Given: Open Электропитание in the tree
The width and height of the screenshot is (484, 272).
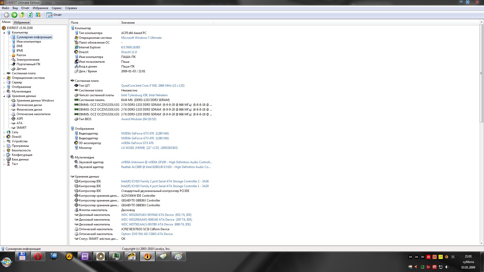Looking at the screenshot, I should [x=28, y=60].
